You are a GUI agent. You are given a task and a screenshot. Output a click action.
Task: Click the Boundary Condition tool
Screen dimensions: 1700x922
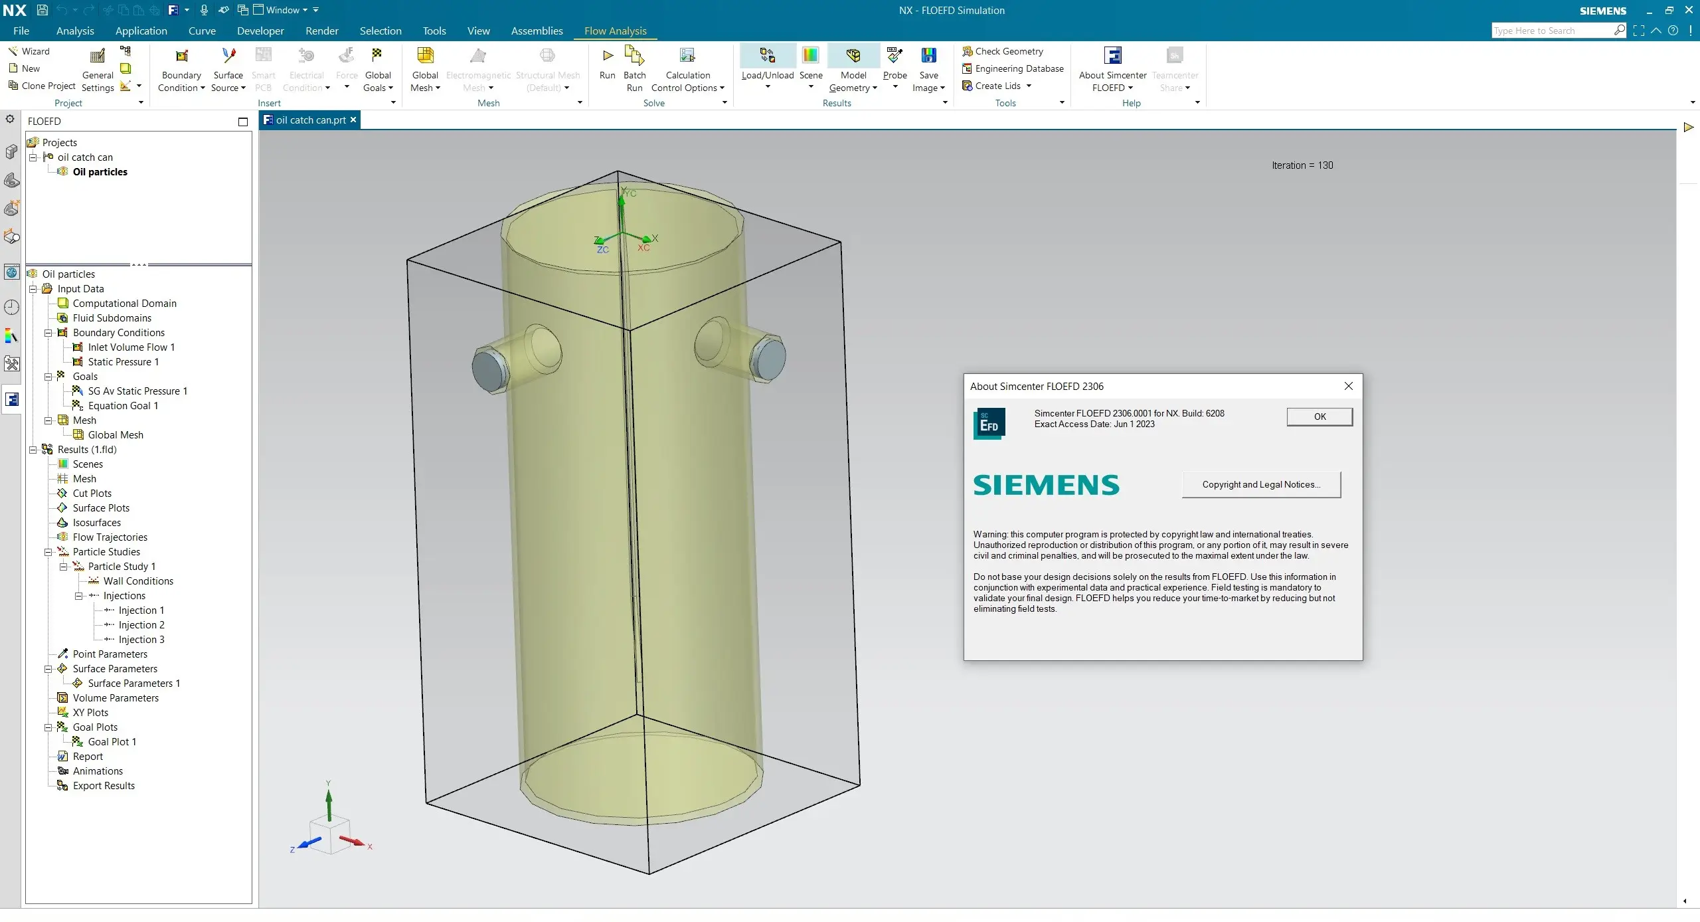(x=181, y=69)
